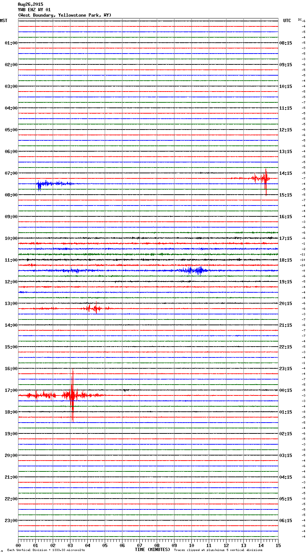307x555 pixels.
Task: Click the 15:15 UTC time label
Action: 286,195
